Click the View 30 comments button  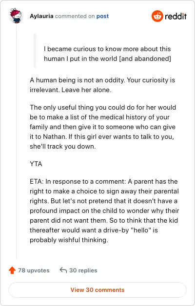coord(97,290)
